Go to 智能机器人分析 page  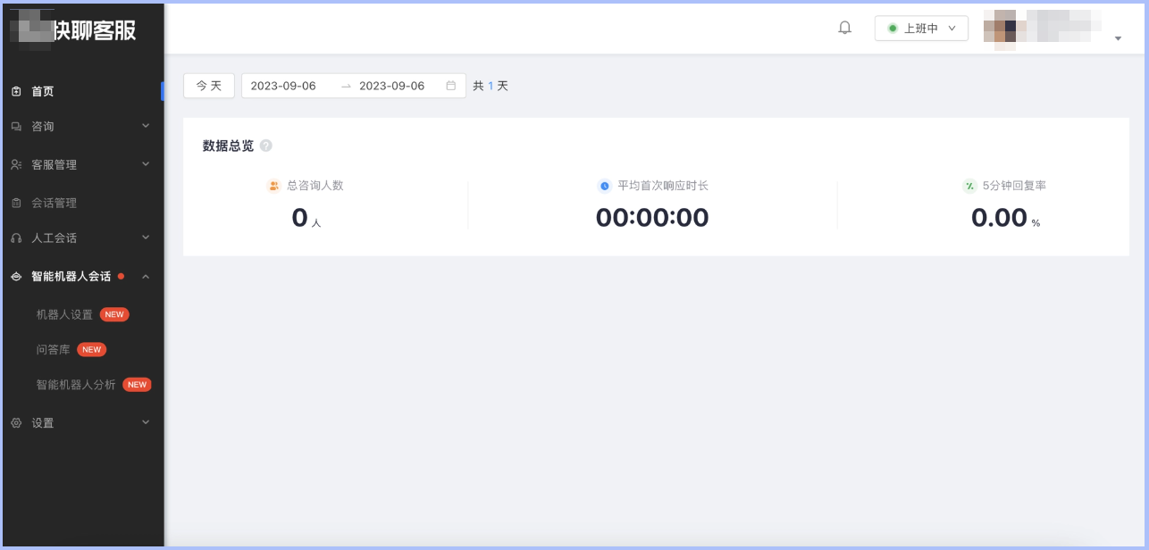(76, 385)
